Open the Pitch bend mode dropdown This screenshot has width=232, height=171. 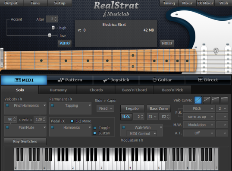[x=199, y=108]
